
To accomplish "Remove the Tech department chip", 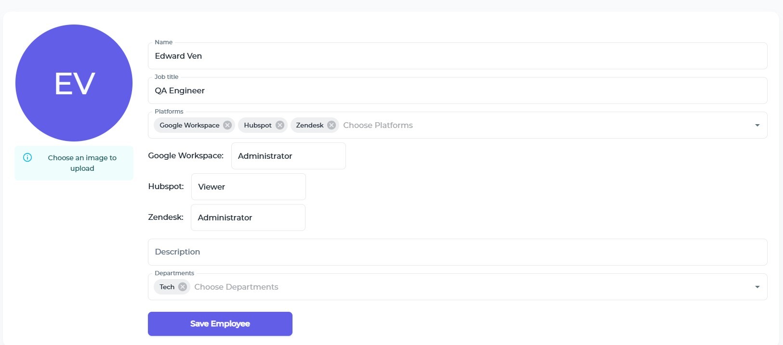I will coord(183,287).
